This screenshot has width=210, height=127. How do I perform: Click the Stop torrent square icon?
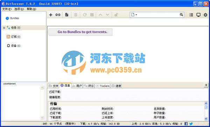[92, 15]
